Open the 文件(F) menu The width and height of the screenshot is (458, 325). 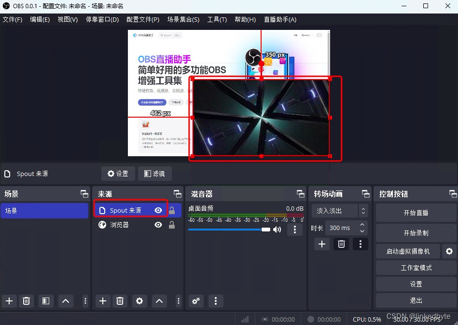[13, 20]
